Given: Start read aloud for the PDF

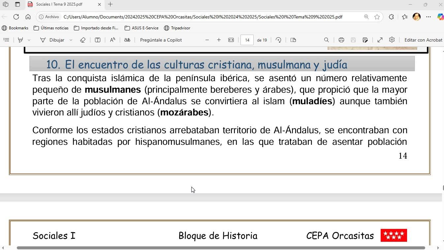Looking at the screenshot, I should point(112,40).
